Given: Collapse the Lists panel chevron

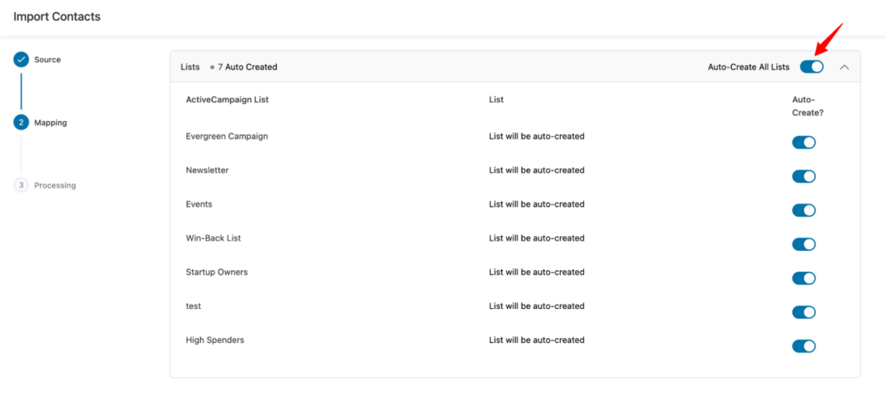Looking at the screenshot, I should point(844,67).
